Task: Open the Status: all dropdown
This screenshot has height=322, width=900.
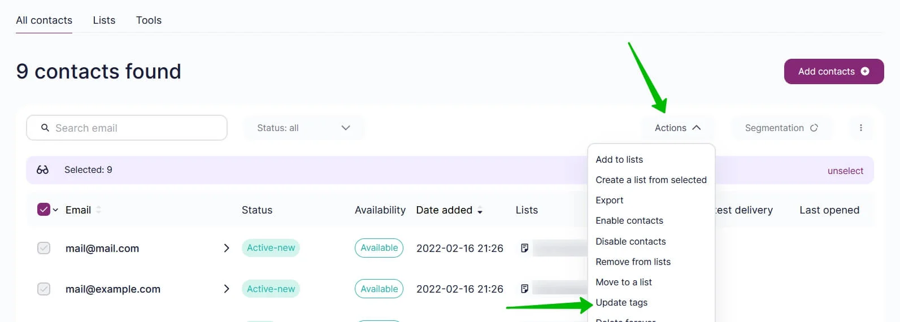Action: click(x=303, y=128)
